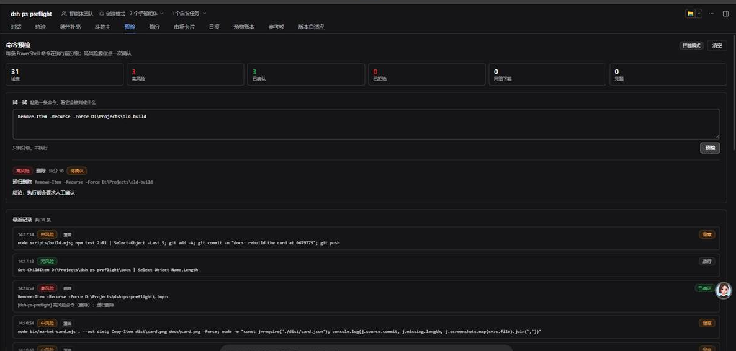Select the 预检 tab
The width and height of the screenshot is (736, 351).
point(130,27)
